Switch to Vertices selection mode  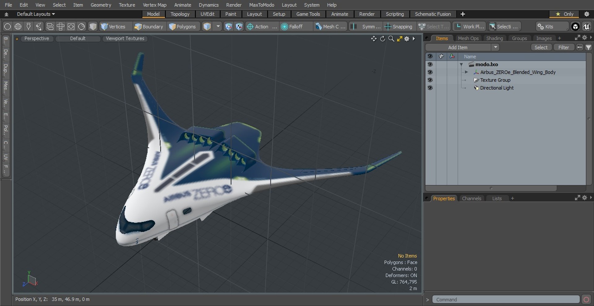(x=113, y=27)
